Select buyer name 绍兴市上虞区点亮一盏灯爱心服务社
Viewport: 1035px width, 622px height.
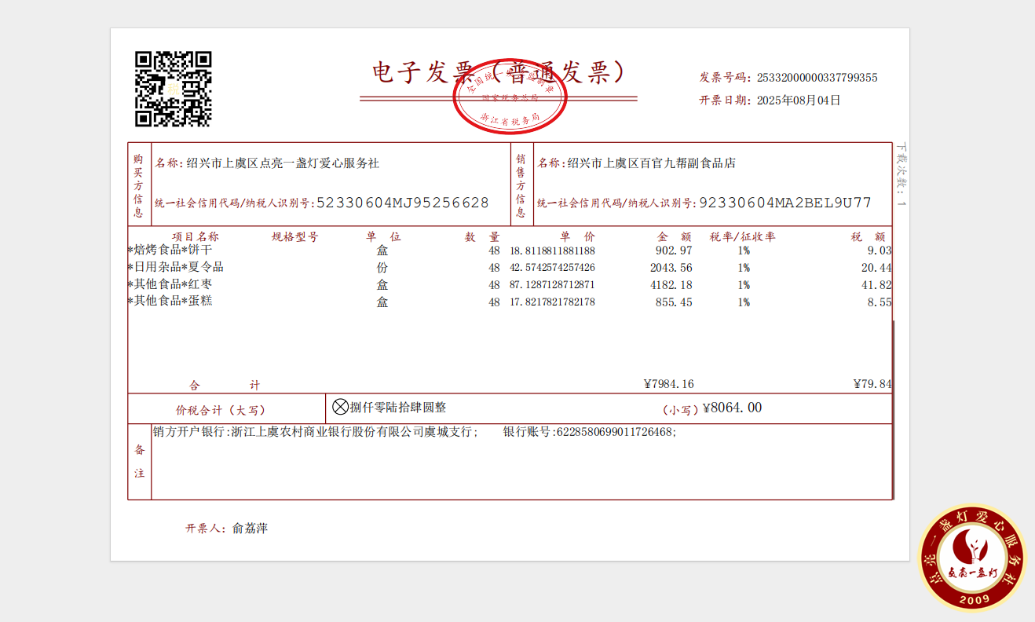pos(283,163)
